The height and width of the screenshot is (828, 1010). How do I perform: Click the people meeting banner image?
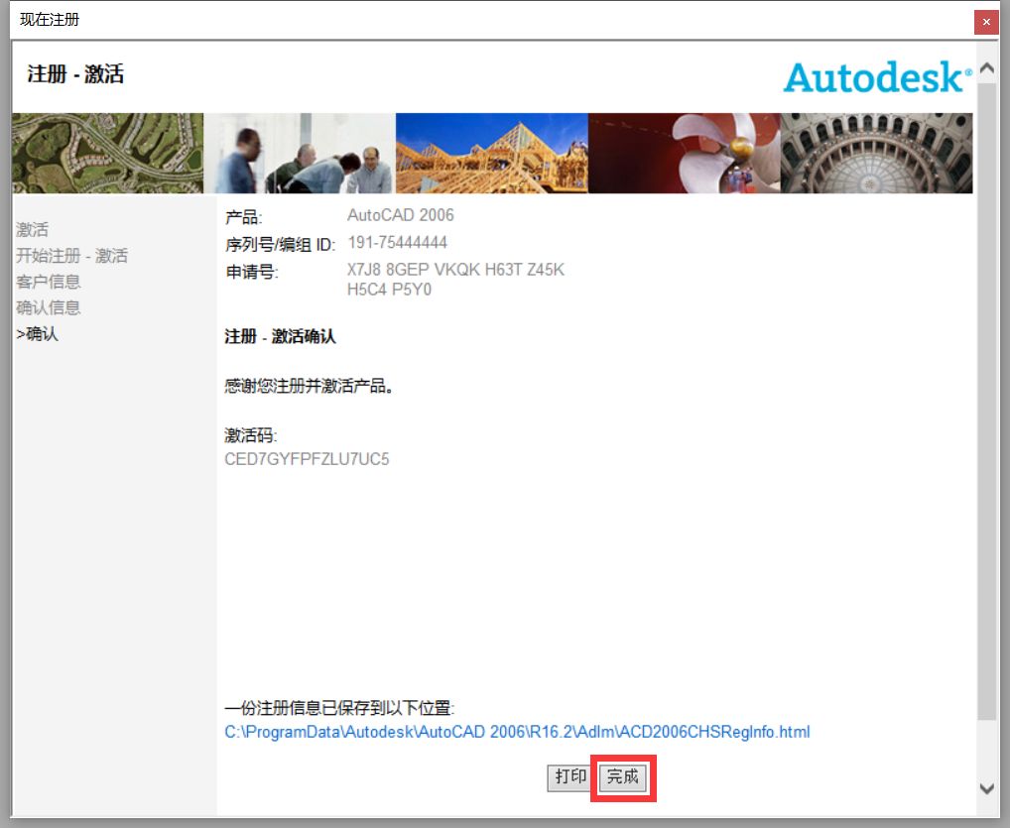pos(300,154)
